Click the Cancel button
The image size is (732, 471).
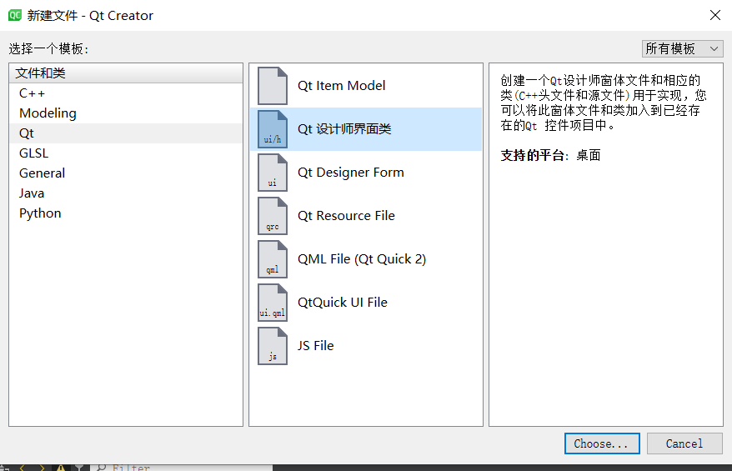(684, 443)
